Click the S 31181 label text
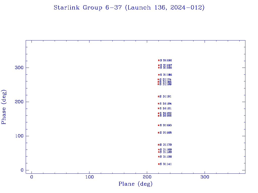Viewport: 258px width, 193px height. [166, 108]
